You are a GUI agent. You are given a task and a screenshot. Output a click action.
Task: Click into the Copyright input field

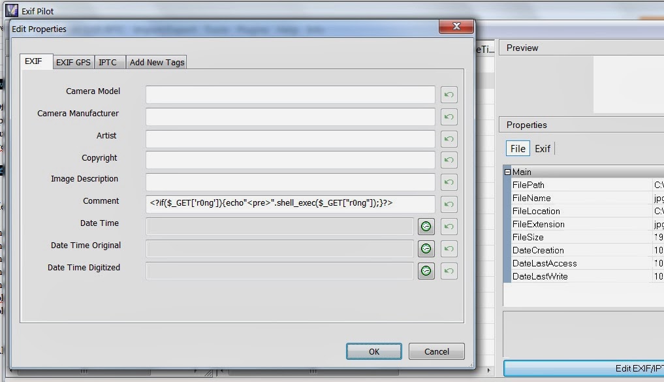pyautogui.click(x=290, y=160)
